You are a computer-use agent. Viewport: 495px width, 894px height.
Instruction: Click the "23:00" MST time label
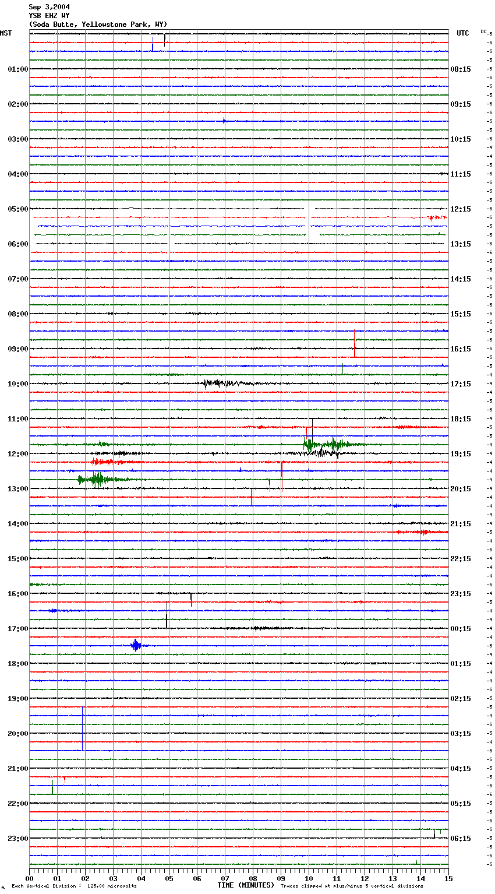18,839
